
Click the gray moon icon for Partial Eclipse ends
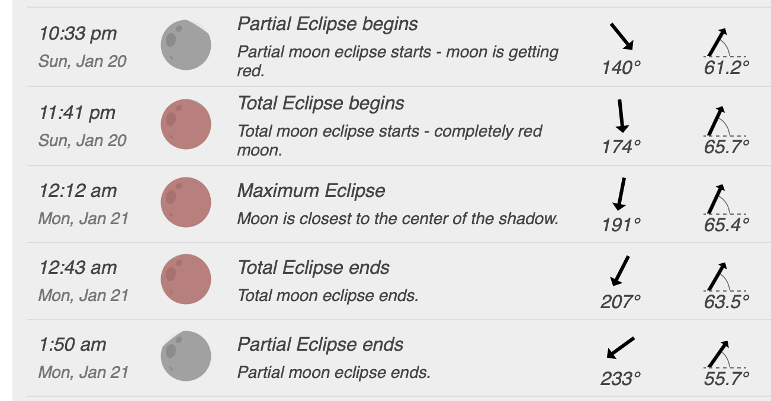pyautogui.click(x=186, y=356)
